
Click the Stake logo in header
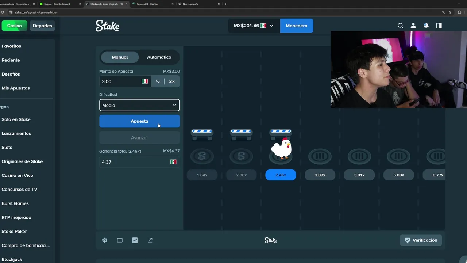107,26
